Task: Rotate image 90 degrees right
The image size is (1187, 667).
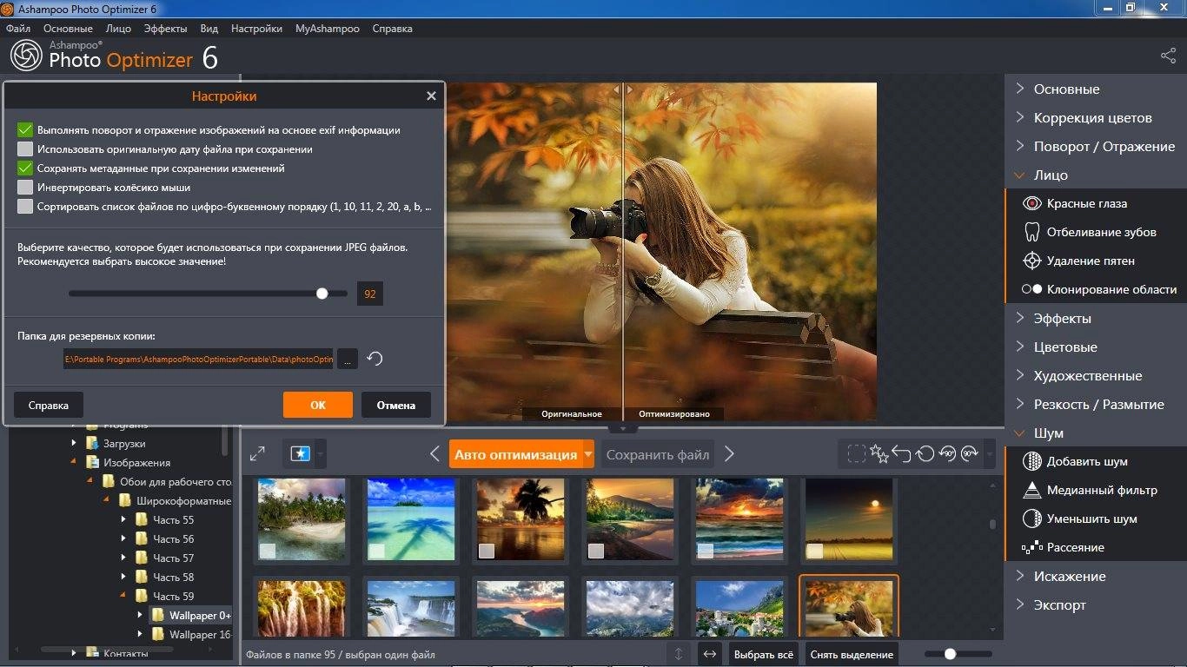Action: [x=970, y=453]
